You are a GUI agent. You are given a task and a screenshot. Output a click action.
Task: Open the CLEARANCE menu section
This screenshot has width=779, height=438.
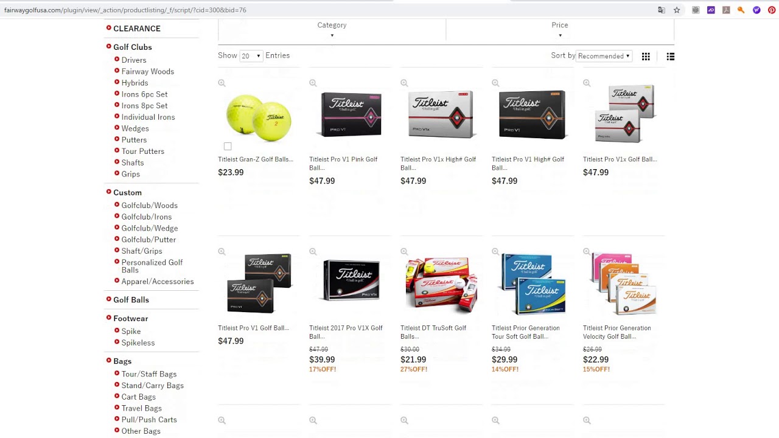click(x=137, y=29)
